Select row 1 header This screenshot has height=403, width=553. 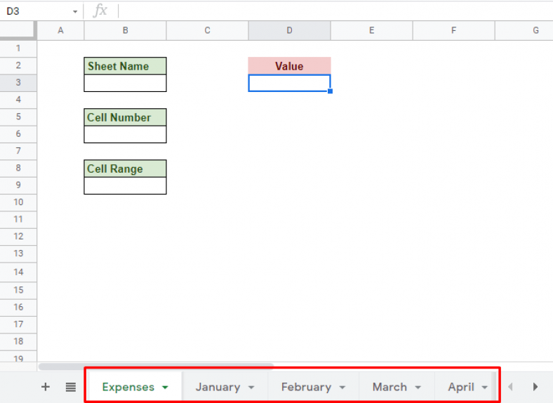[18, 48]
